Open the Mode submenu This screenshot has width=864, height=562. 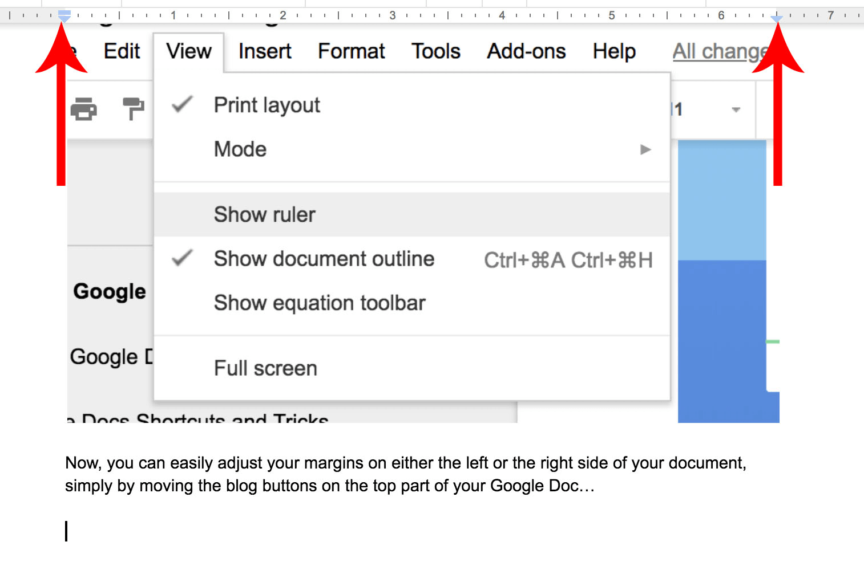coord(240,149)
